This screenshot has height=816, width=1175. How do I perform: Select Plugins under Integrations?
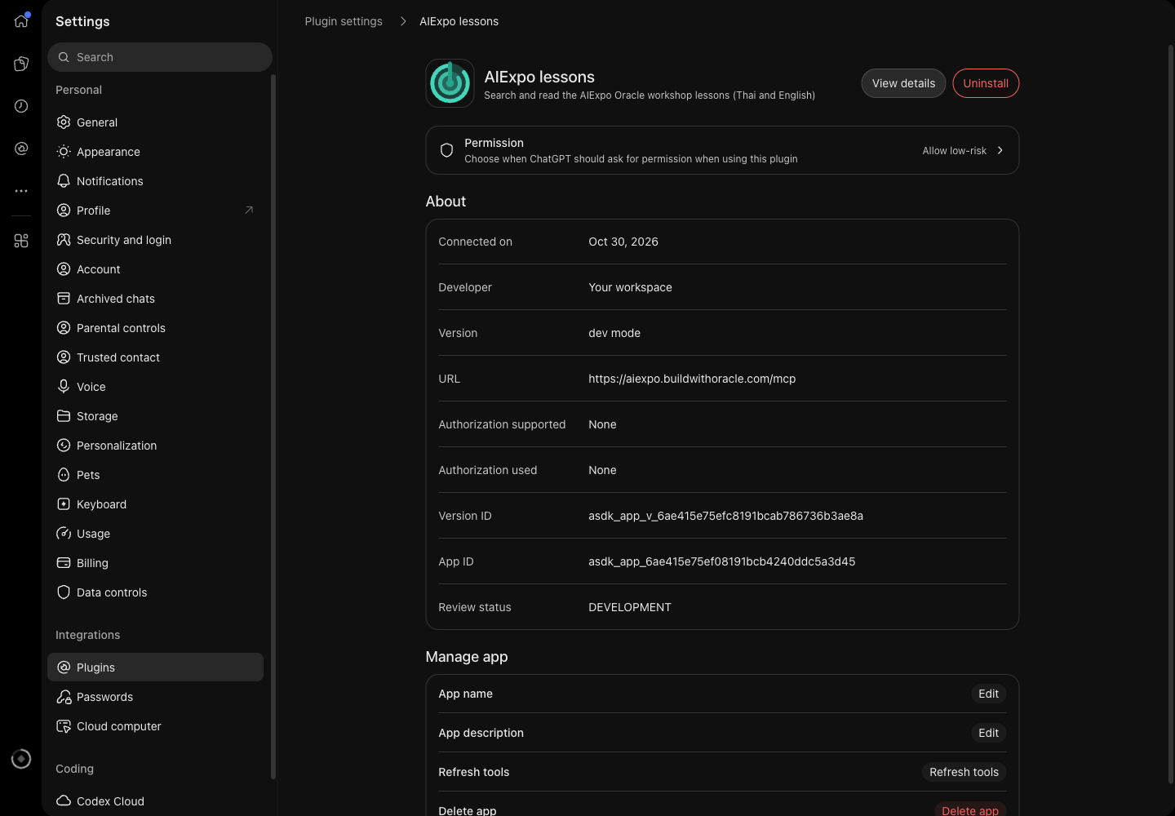(x=155, y=667)
